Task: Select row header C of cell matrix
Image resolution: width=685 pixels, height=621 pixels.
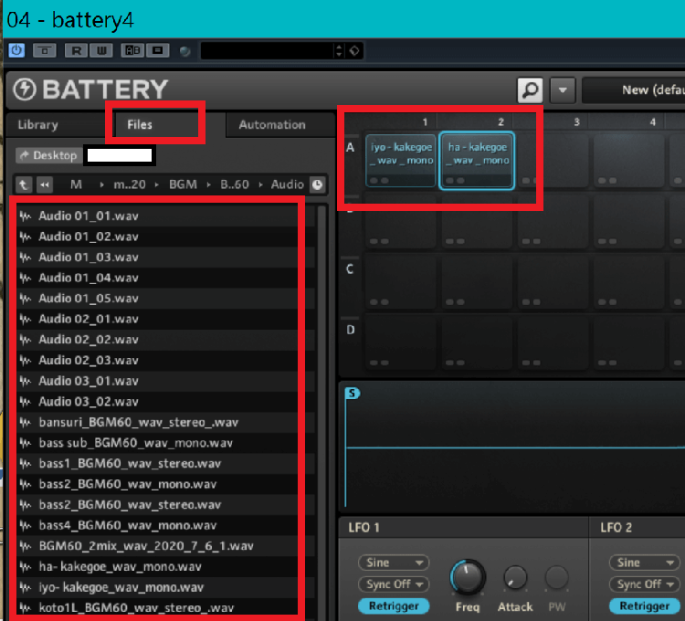Action: (x=350, y=269)
